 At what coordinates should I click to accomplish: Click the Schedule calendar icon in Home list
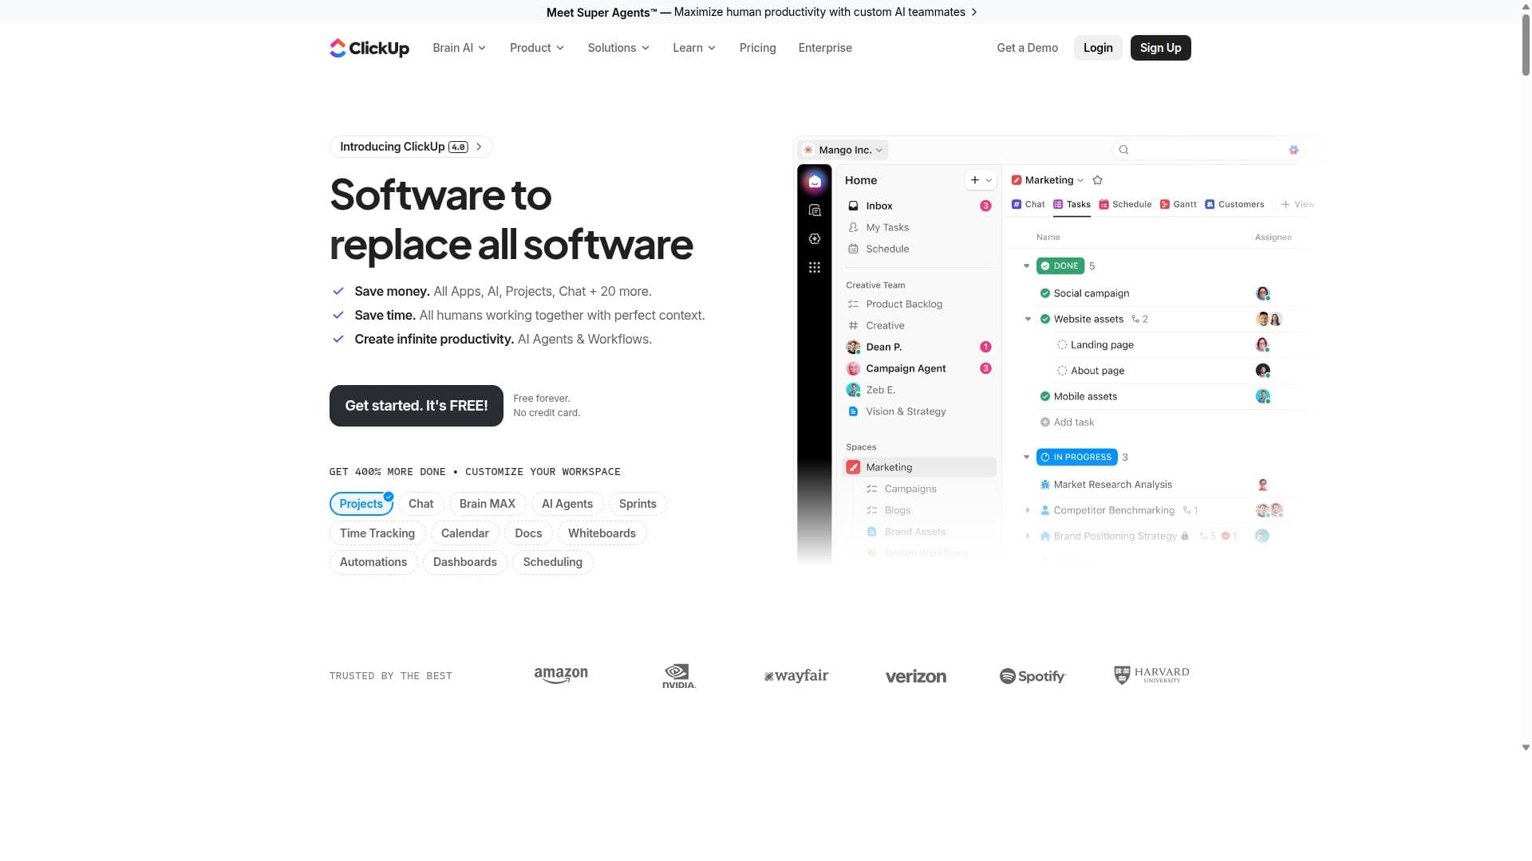853,249
